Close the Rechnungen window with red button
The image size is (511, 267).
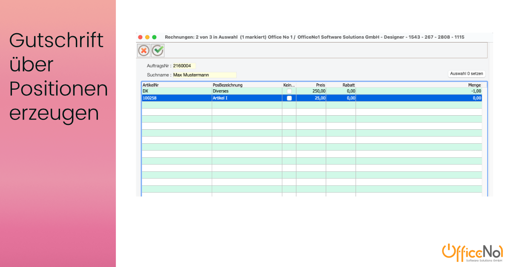(141, 37)
